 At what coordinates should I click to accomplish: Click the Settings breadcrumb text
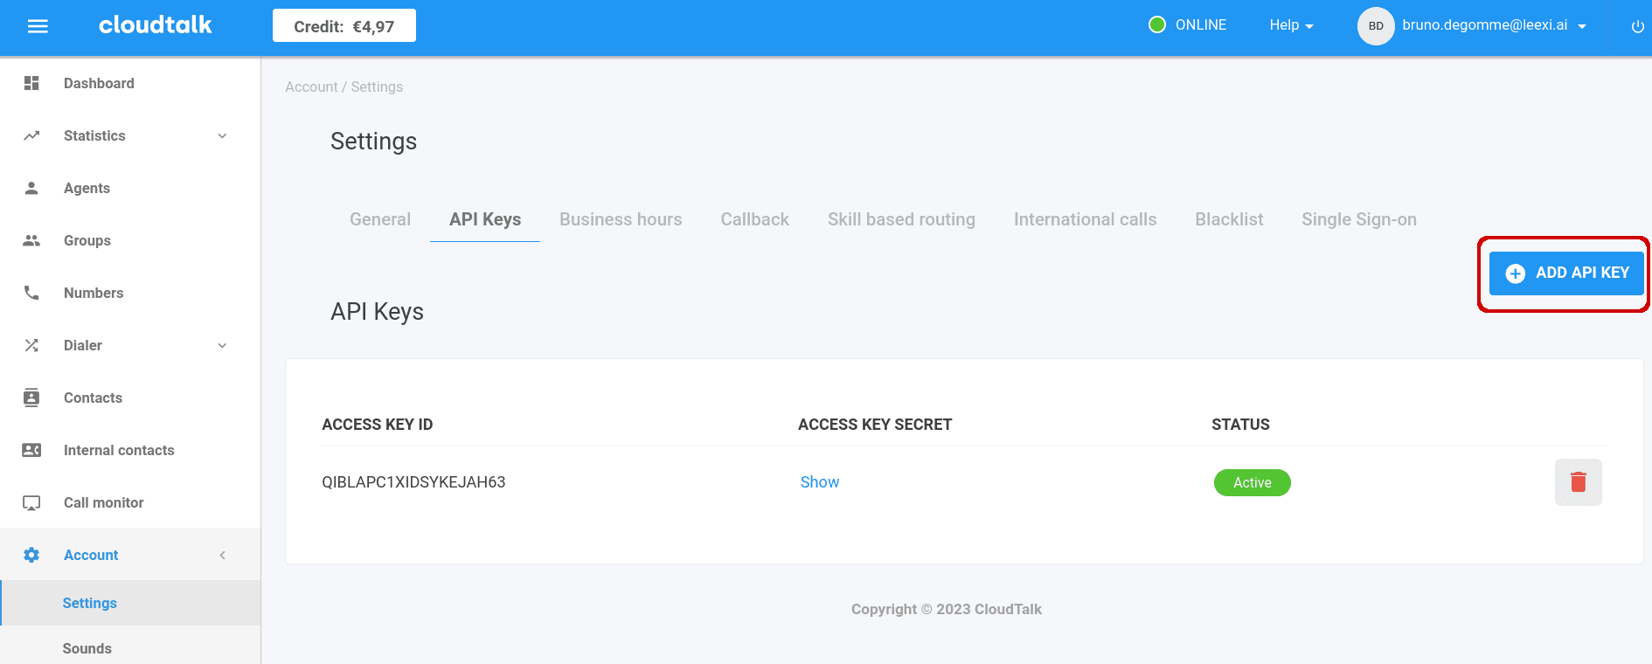[x=377, y=86]
